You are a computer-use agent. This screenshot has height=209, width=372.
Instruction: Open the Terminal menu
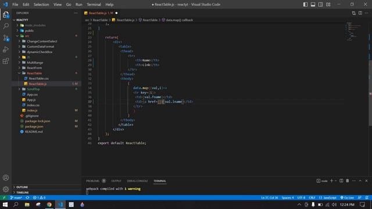[x=94, y=5]
